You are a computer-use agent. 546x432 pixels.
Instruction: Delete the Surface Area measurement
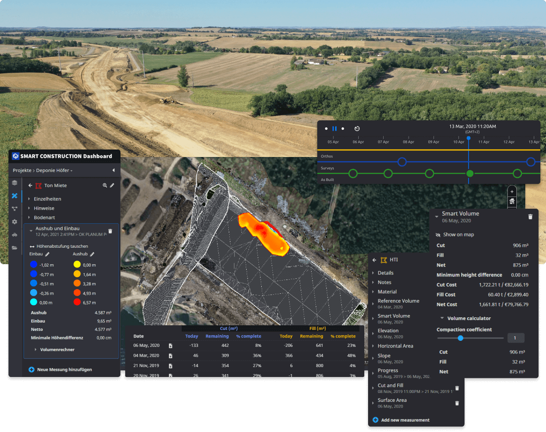click(x=457, y=403)
